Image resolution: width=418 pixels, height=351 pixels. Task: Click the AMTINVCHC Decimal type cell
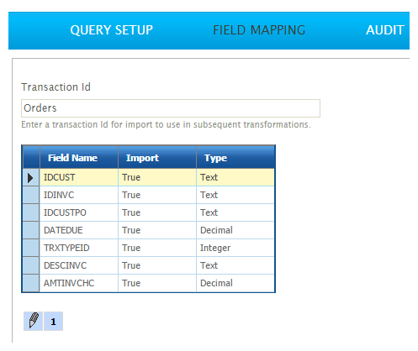pyautogui.click(x=235, y=283)
